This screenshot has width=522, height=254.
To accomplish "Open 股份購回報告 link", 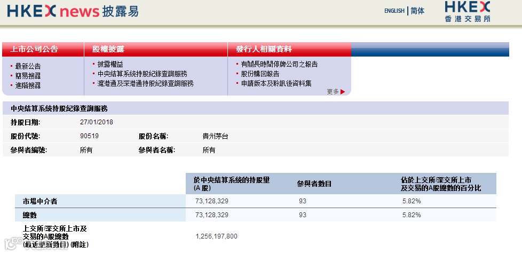I will [260, 74].
